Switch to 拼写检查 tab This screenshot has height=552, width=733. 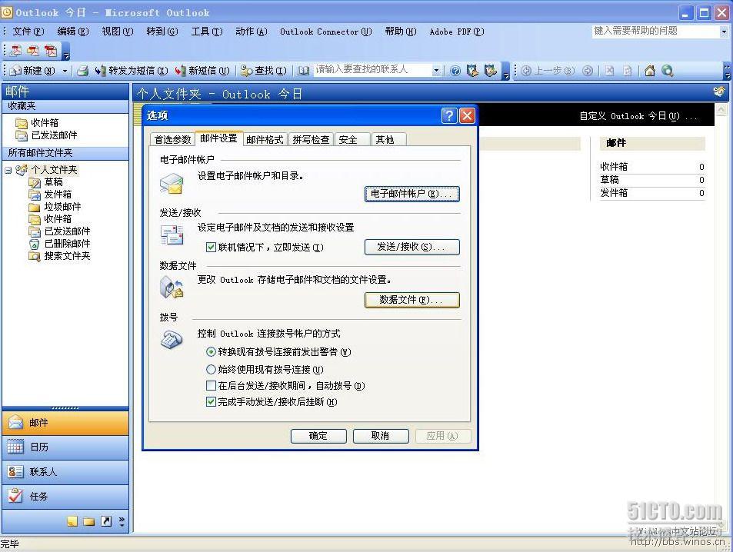(311, 139)
